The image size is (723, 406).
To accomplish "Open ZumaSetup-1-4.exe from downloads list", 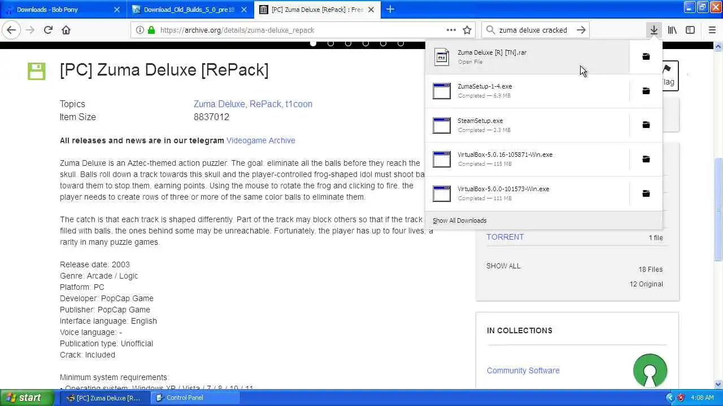I will click(x=528, y=91).
